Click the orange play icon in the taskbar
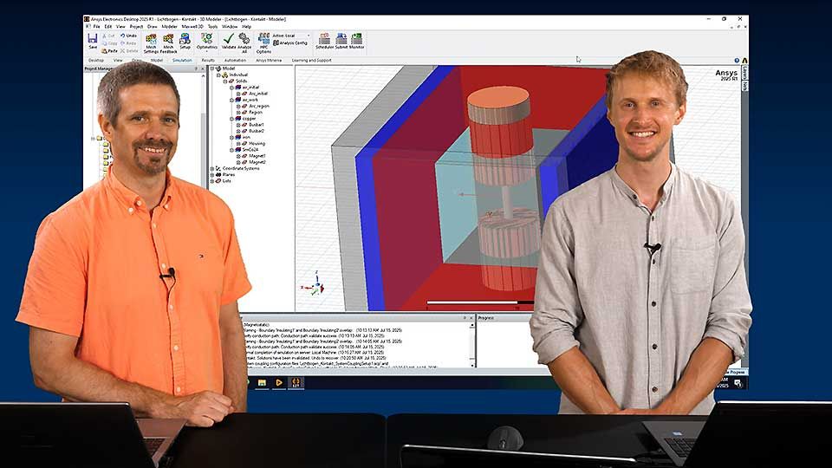832x468 pixels. tap(279, 382)
